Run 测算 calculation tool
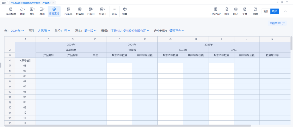293x127 pixels. point(125,10)
